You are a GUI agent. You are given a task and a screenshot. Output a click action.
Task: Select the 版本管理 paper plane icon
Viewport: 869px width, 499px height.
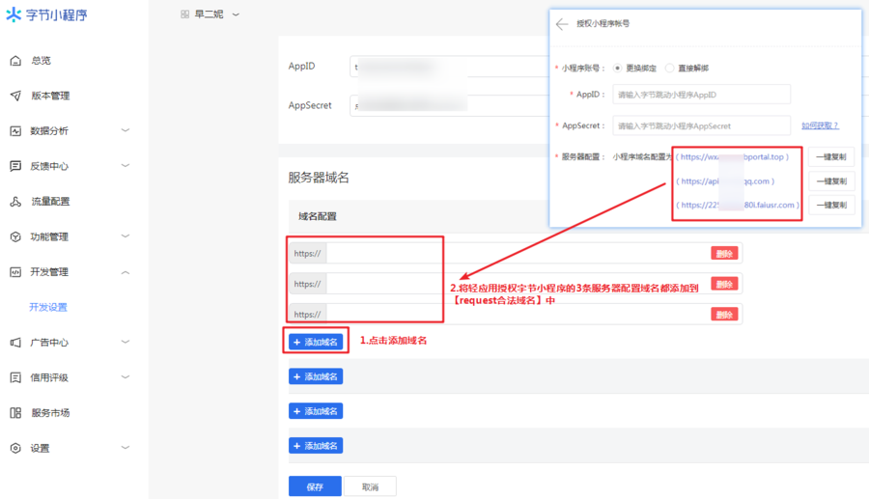(15, 96)
